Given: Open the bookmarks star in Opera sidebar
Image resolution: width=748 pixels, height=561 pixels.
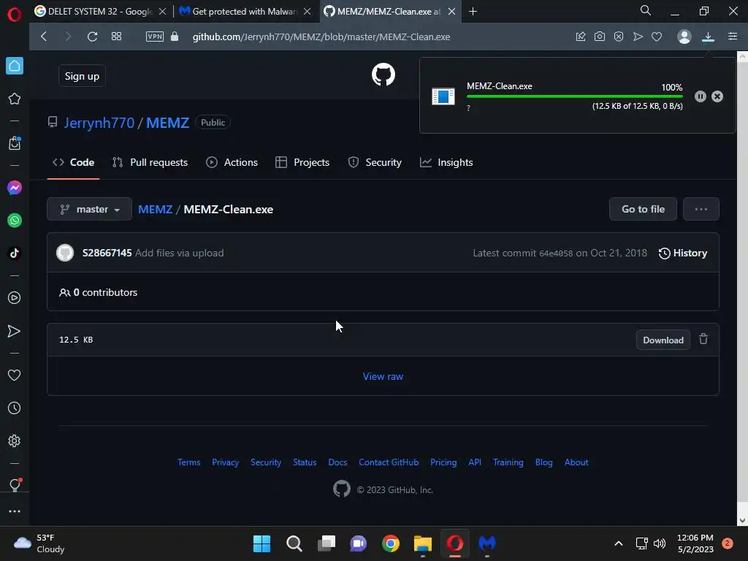Looking at the screenshot, I should (x=15, y=99).
